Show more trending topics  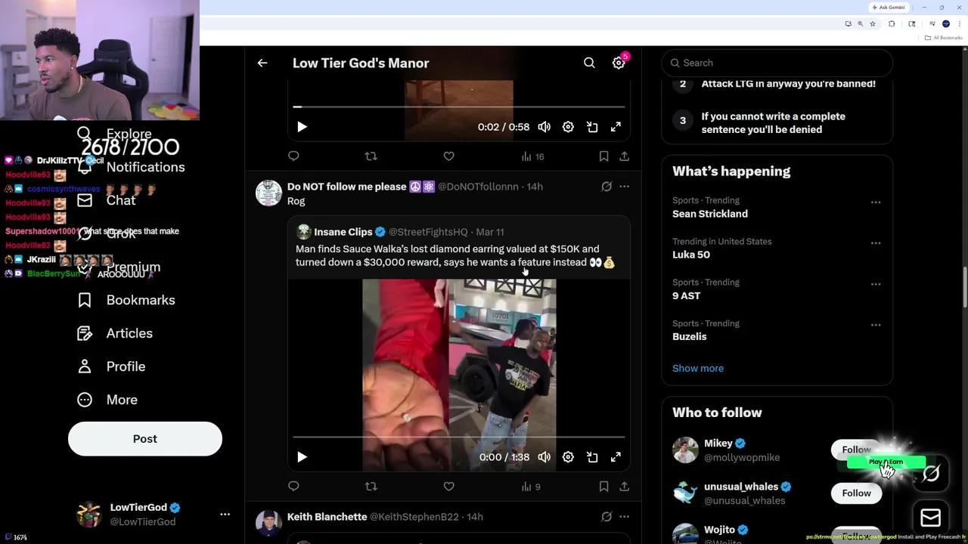[698, 368]
